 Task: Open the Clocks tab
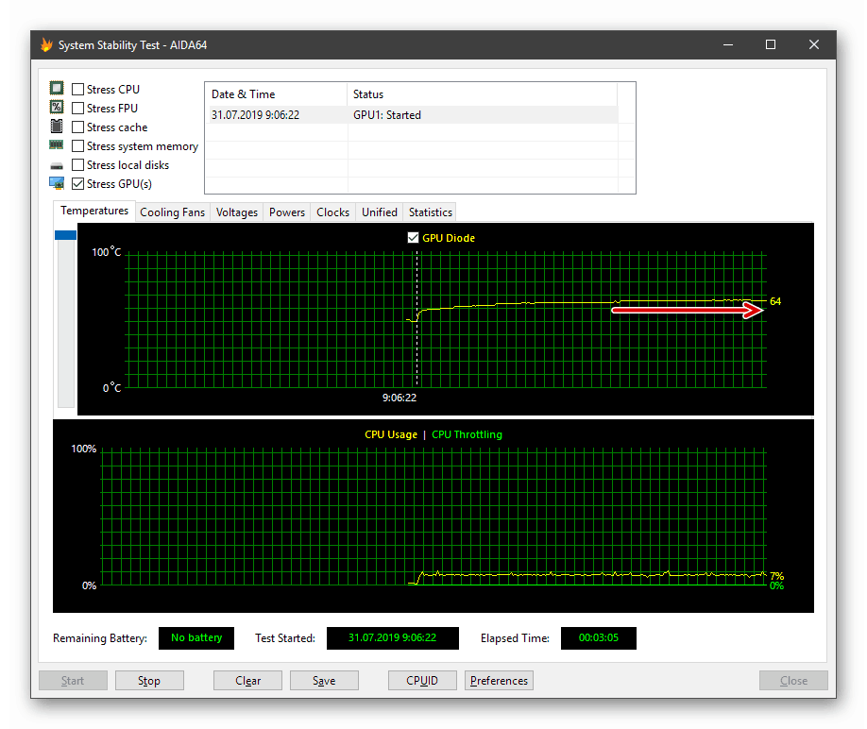[332, 212]
